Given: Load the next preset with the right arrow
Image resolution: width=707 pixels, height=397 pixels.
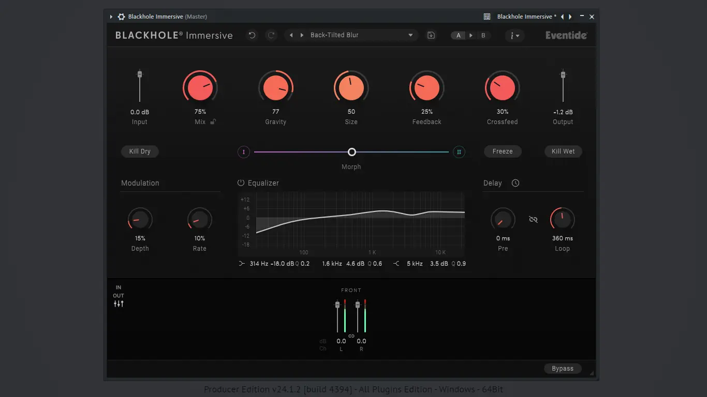Looking at the screenshot, I should pyautogui.click(x=303, y=35).
